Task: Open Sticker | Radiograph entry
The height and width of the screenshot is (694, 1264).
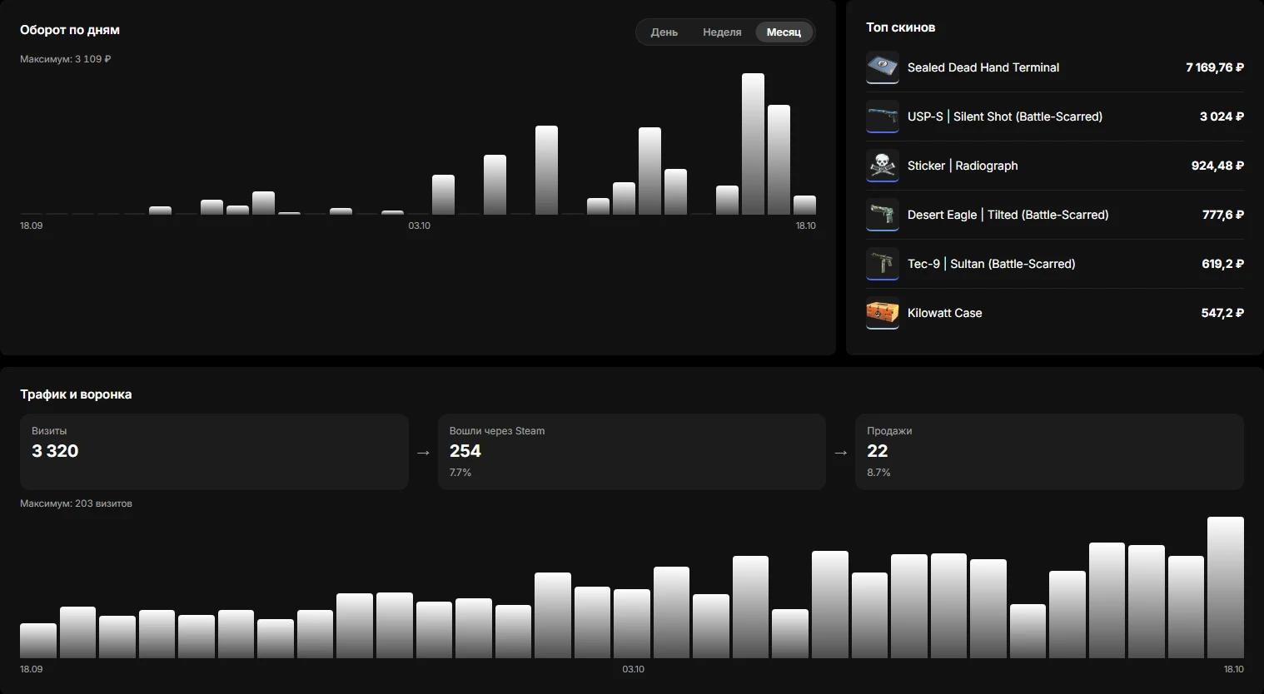Action: click(x=963, y=166)
